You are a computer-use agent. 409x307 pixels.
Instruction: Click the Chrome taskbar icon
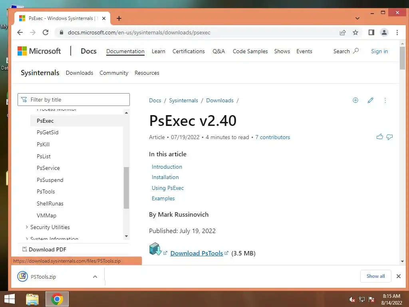[x=57, y=299]
